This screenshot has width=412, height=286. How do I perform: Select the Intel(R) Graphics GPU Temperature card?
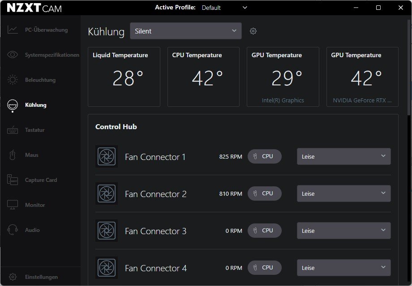coord(283,77)
